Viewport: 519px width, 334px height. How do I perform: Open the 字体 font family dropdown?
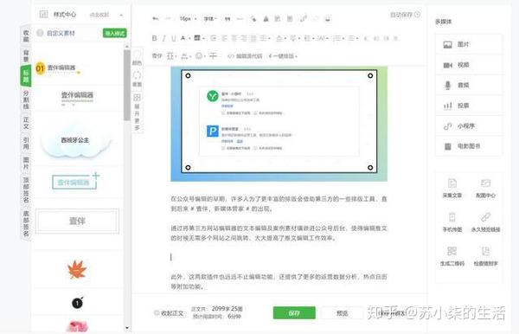click(x=210, y=19)
